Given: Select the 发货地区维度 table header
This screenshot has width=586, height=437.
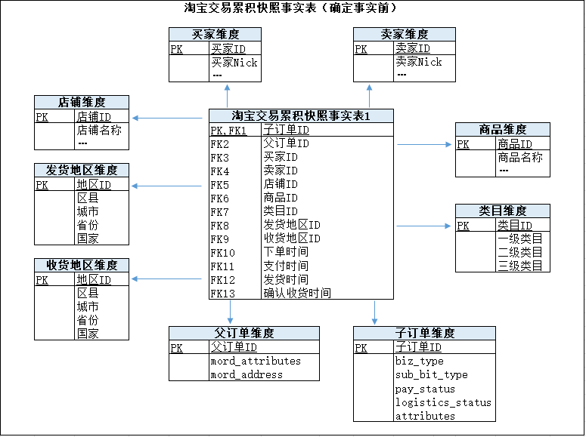Looking at the screenshot, I should click(82, 170).
